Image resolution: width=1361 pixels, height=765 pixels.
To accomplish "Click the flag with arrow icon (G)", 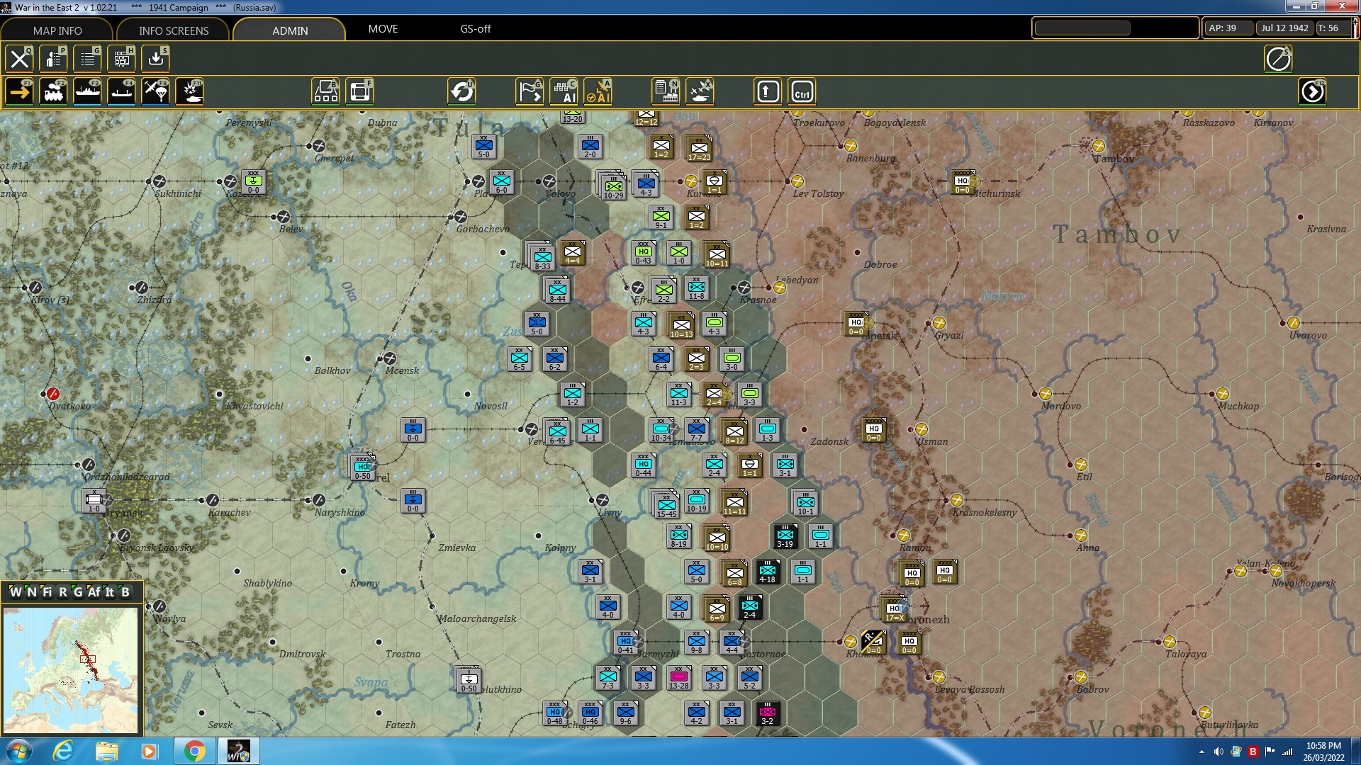I will tap(530, 92).
